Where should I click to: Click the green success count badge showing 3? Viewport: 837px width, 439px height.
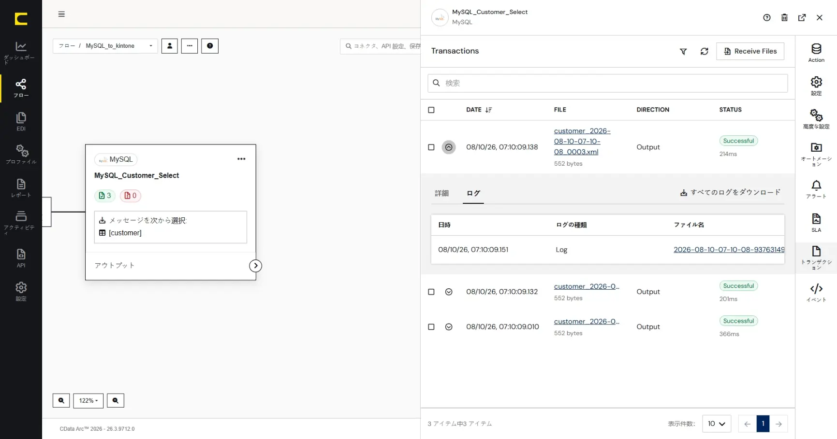coord(104,196)
